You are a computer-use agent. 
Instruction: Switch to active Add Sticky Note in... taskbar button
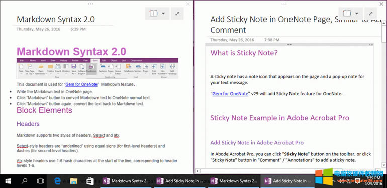[x=288, y=181]
